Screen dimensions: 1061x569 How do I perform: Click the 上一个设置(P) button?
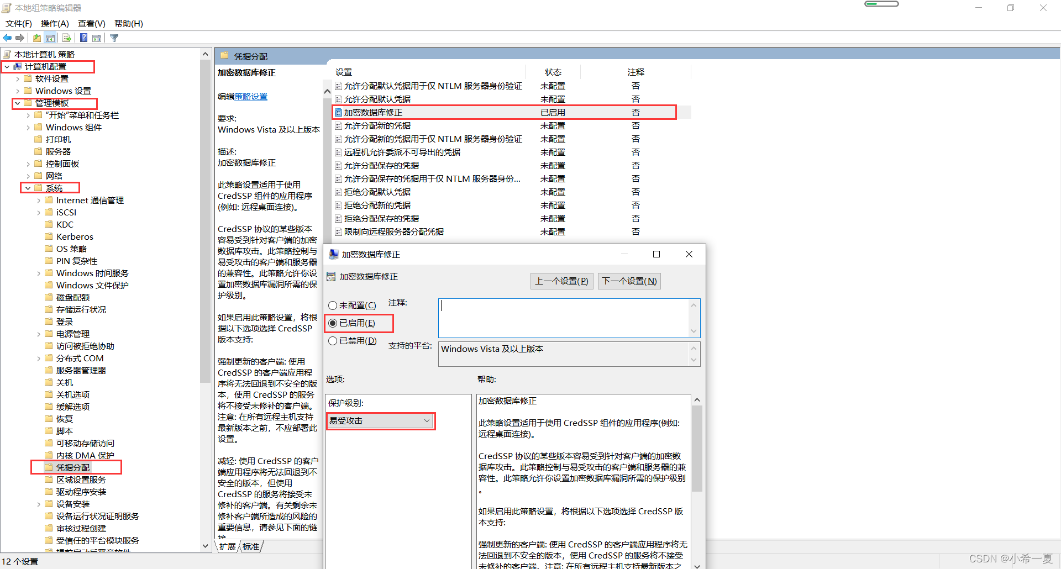point(562,281)
